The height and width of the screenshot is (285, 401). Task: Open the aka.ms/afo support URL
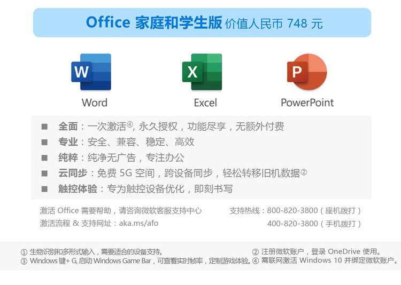coord(138,223)
